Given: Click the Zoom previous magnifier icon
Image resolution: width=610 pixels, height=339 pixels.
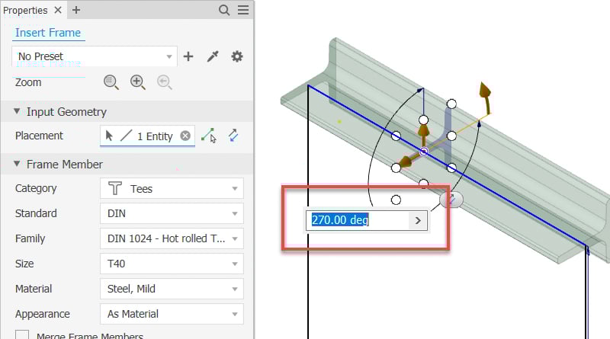Looking at the screenshot, I should click(x=164, y=82).
